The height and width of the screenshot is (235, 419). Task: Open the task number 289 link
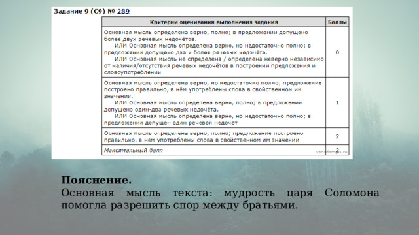(123, 12)
